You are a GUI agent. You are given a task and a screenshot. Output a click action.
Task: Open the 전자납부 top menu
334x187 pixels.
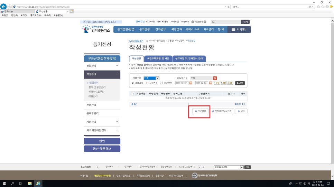pos(161,30)
